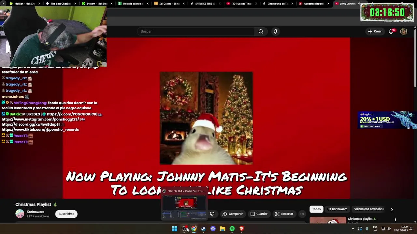This screenshot has height=234, width=417.
Task: Click microphone tray icon
Action: pyautogui.click(x=367, y=229)
